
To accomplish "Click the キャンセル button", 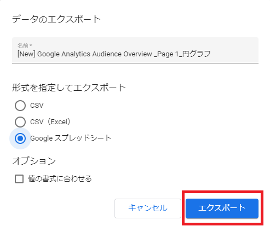I will click(148, 208).
